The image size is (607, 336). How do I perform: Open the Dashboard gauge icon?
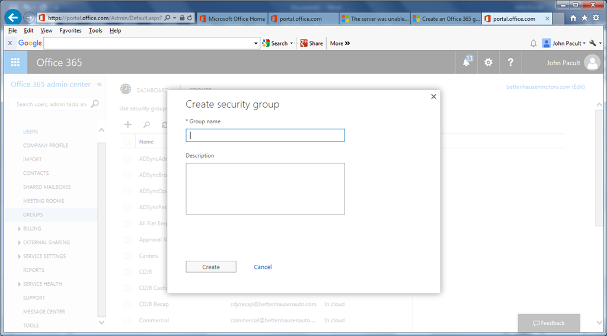point(126,89)
